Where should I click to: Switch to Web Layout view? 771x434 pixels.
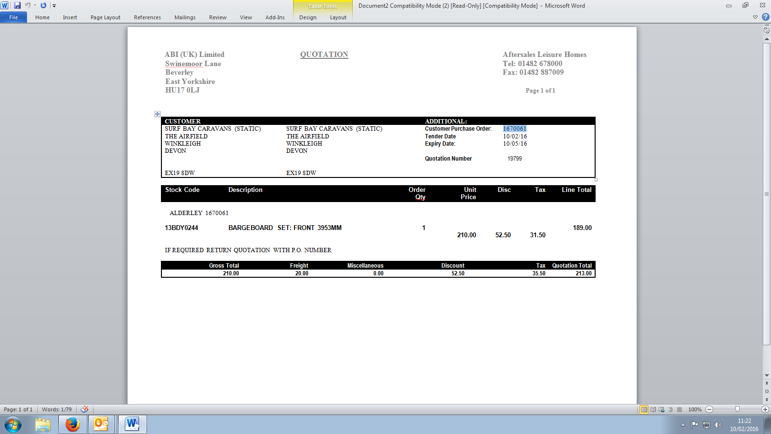click(662, 409)
